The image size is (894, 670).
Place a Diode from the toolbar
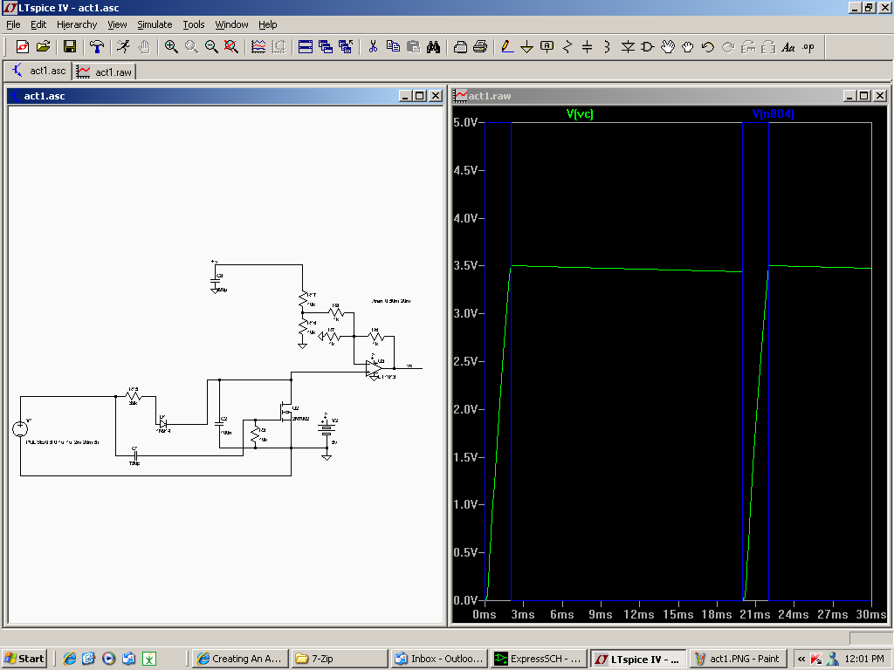click(628, 47)
